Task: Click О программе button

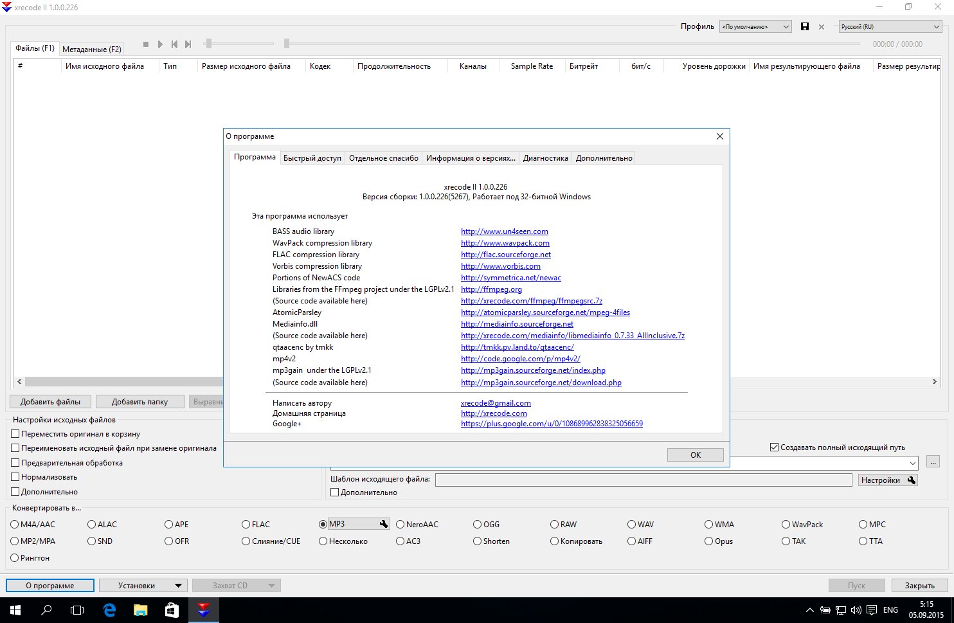Action: (x=50, y=586)
